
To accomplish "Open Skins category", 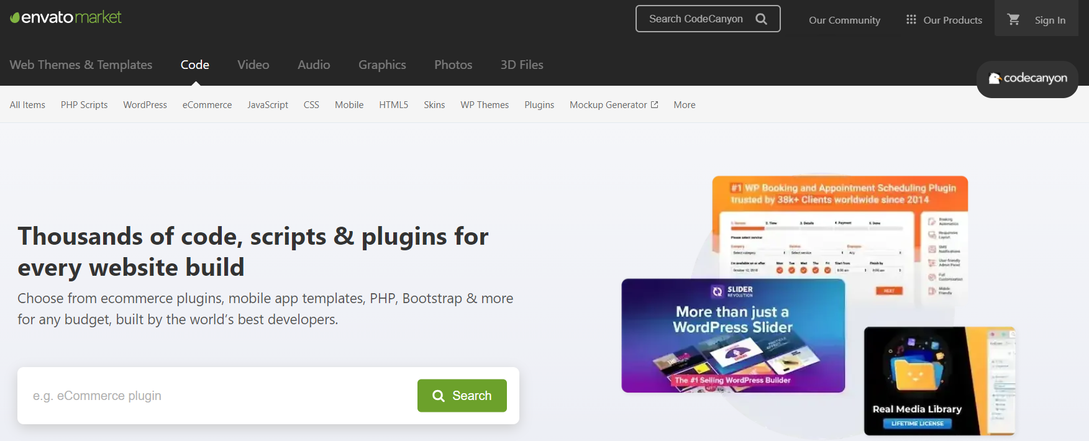I will tap(434, 104).
